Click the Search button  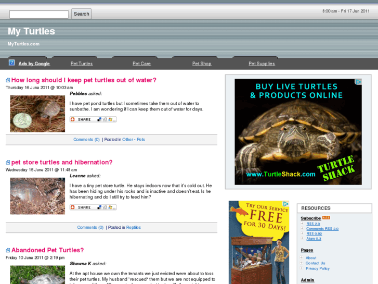click(x=81, y=14)
